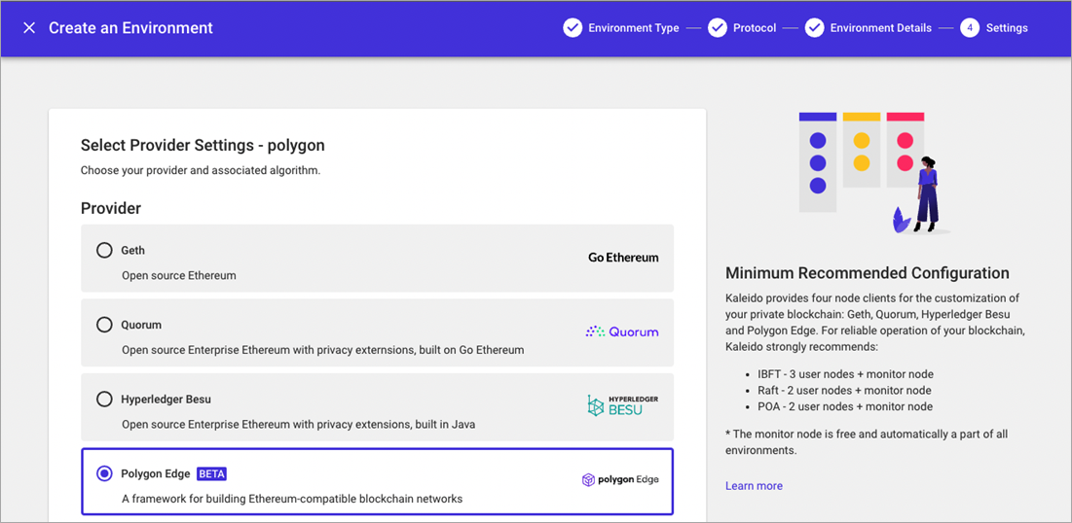The width and height of the screenshot is (1072, 523).
Task: Select the Quorum provider radio button
Action: tap(104, 325)
